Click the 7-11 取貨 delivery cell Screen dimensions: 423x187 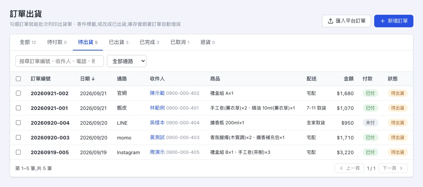tap(317, 108)
